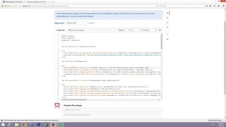The image size is (226, 127).
Task: Click Choose What I Share button
Action: tap(215, 120)
